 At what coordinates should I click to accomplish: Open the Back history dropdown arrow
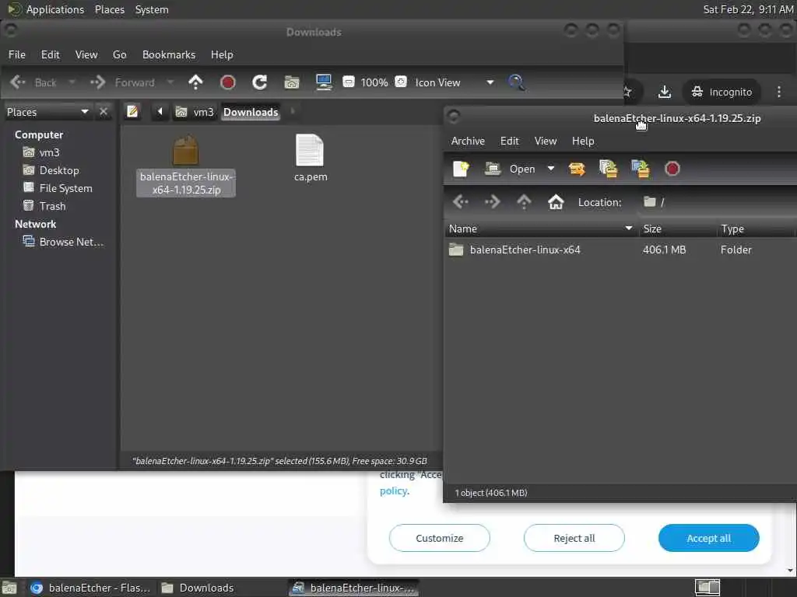point(72,82)
